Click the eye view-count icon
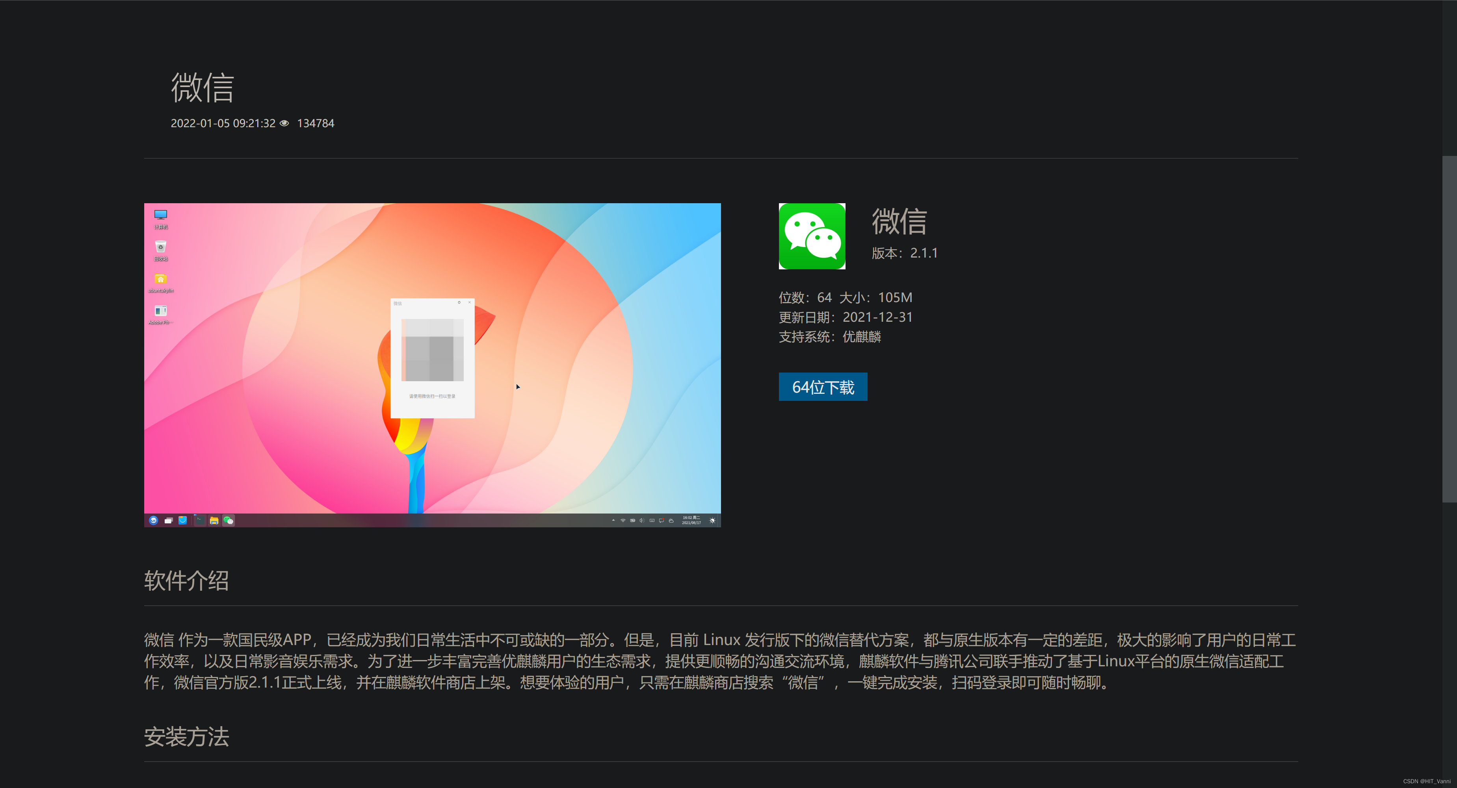Viewport: 1457px width, 788px height. click(x=284, y=123)
